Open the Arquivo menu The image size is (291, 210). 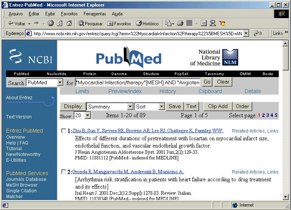click(x=16, y=14)
